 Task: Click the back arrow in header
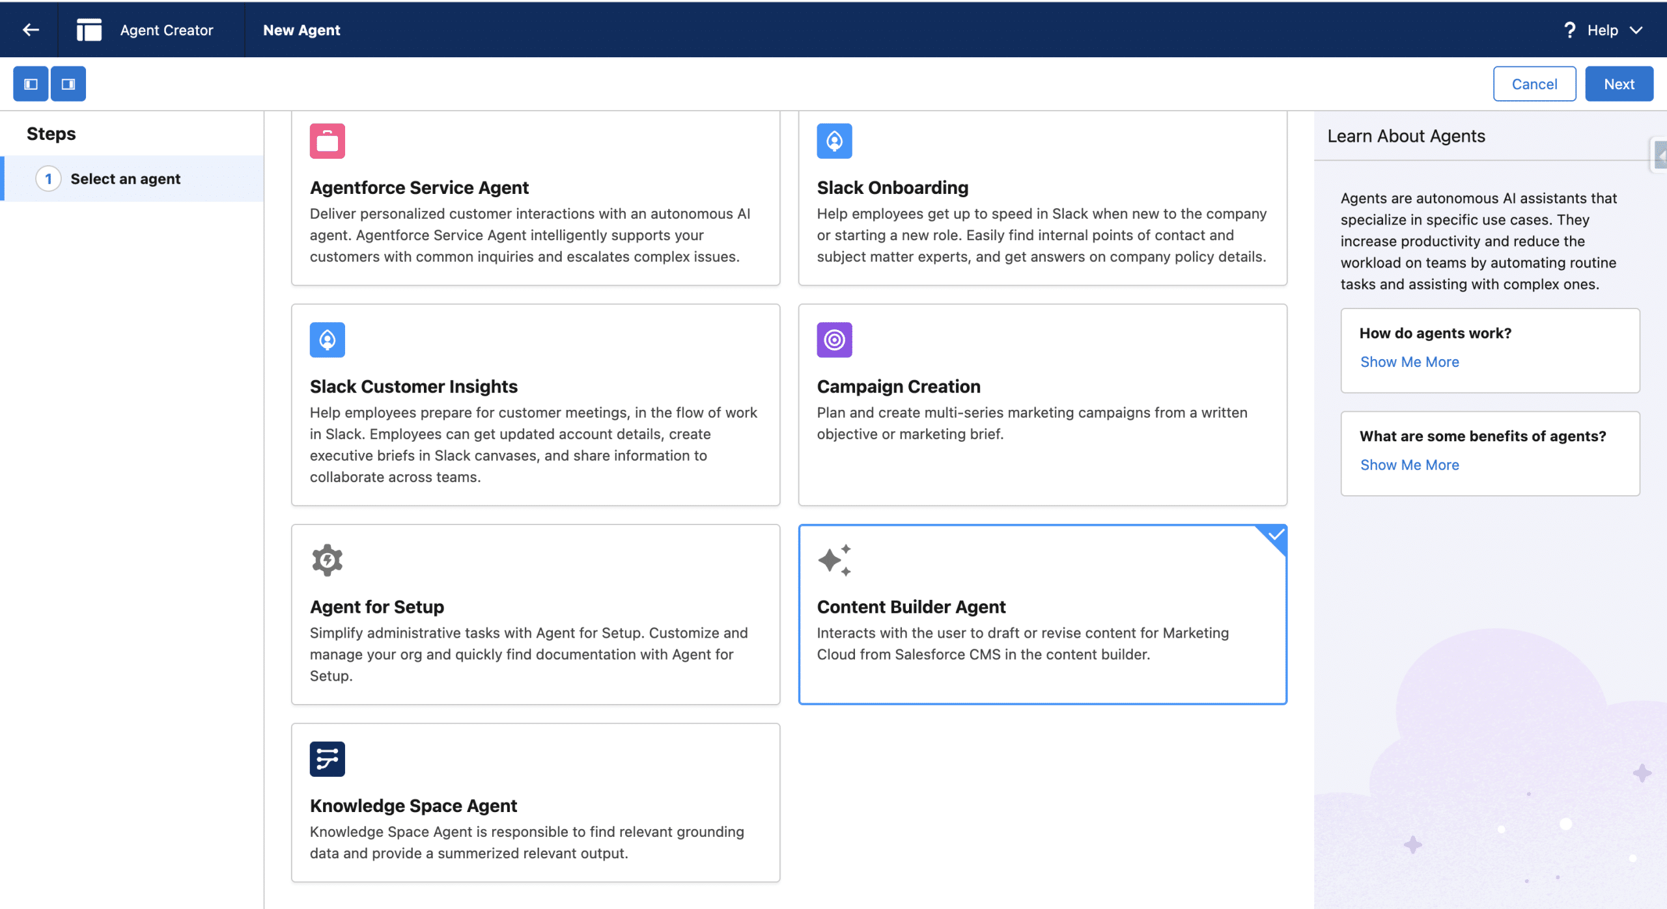pyautogui.click(x=30, y=30)
